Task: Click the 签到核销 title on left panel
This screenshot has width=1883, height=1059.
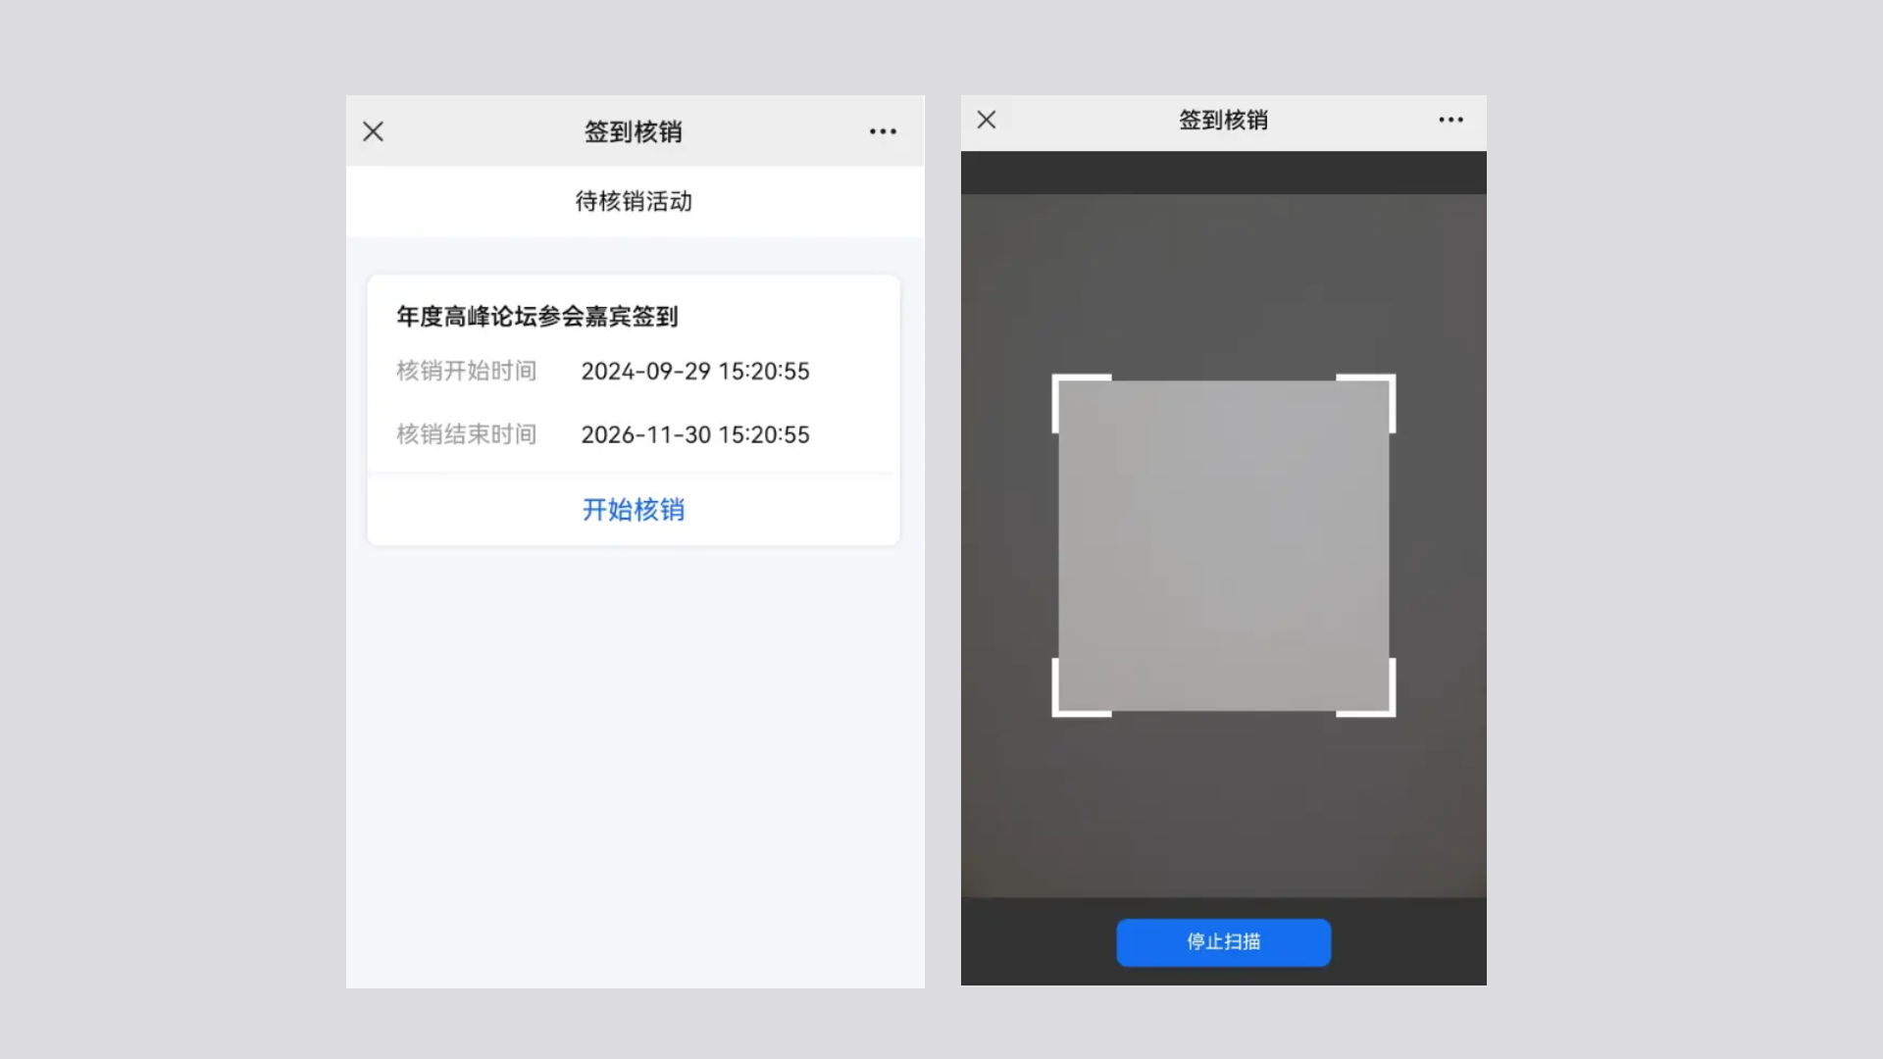Action: click(634, 131)
